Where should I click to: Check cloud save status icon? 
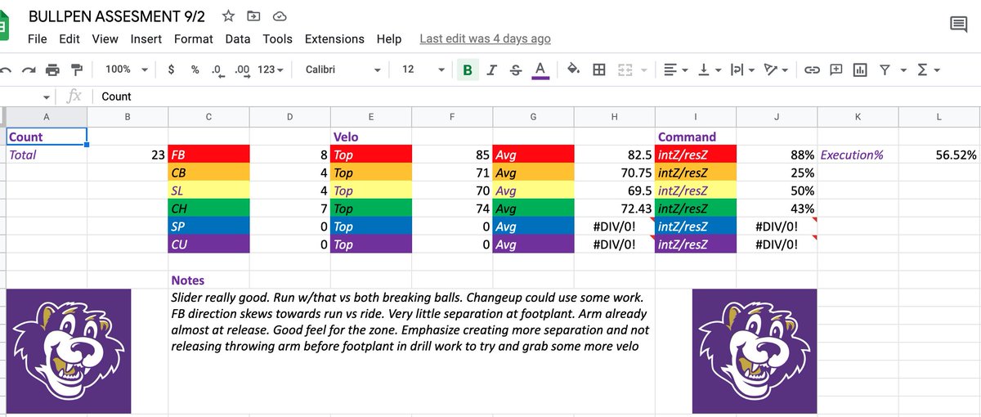pos(280,16)
